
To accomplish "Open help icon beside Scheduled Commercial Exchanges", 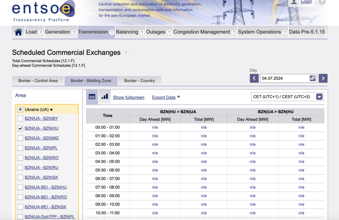I will click(x=126, y=53).
